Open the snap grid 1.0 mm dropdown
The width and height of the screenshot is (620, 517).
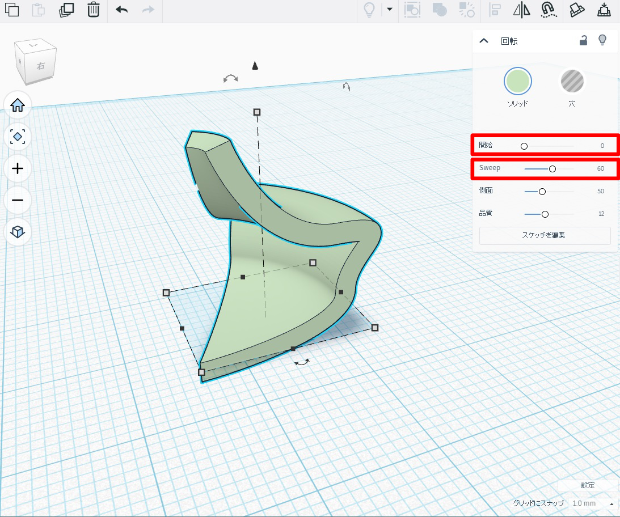(593, 503)
